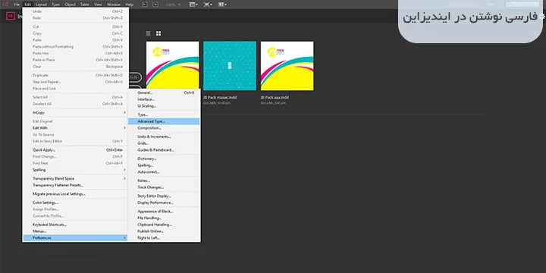The image size is (546, 273).
Task: Open Guides & Pasteboard preferences
Action: pyautogui.click(x=164, y=149)
